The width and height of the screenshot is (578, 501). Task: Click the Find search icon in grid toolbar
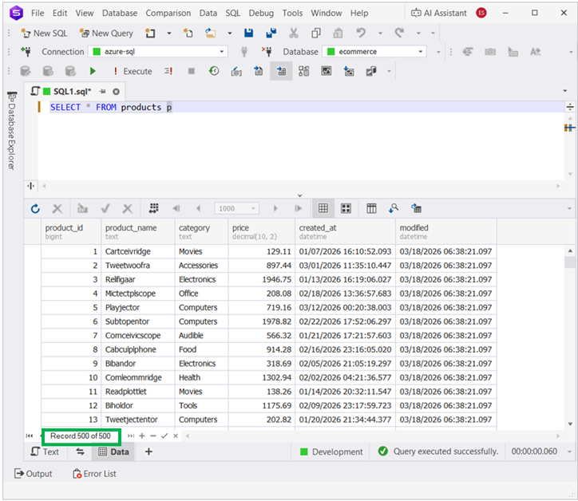click(394, 209)
